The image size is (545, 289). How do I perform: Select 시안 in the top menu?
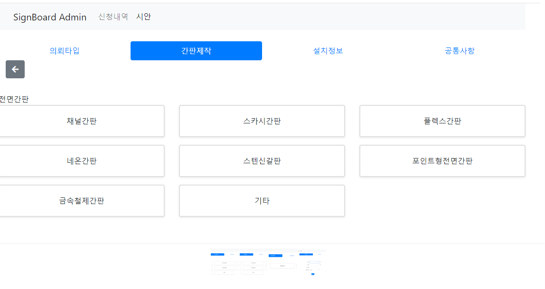pos(144,16)
